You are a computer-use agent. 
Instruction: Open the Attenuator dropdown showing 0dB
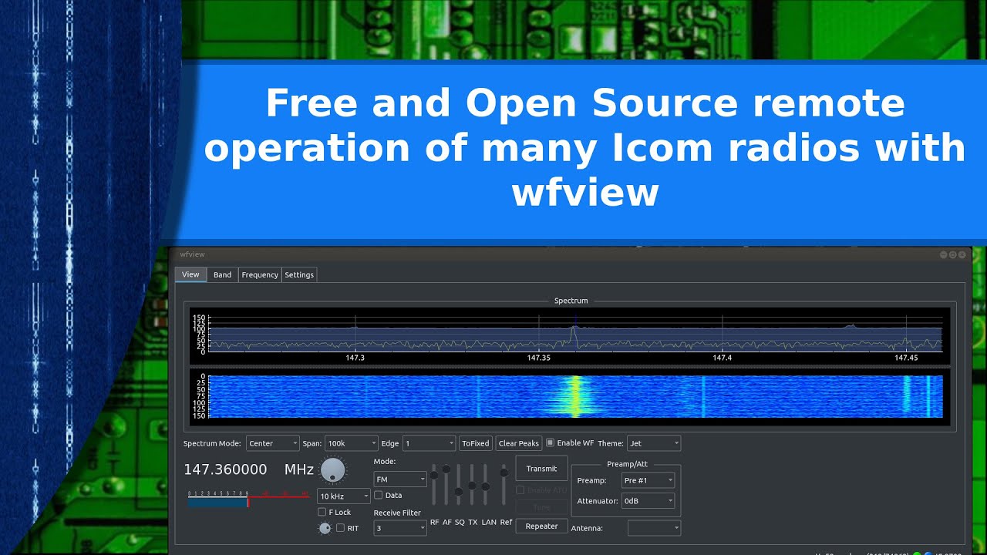coord(648,501)
